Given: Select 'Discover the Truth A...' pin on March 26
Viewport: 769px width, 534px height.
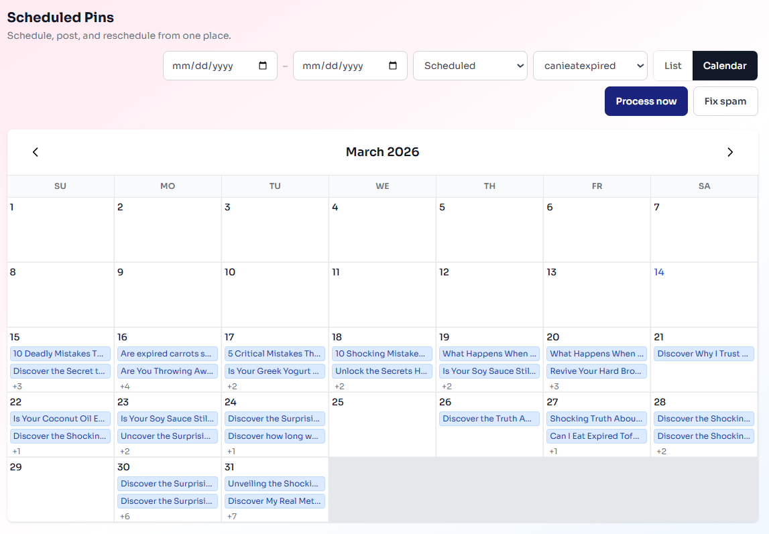Looking at the screenshot, I should point(489,419).
